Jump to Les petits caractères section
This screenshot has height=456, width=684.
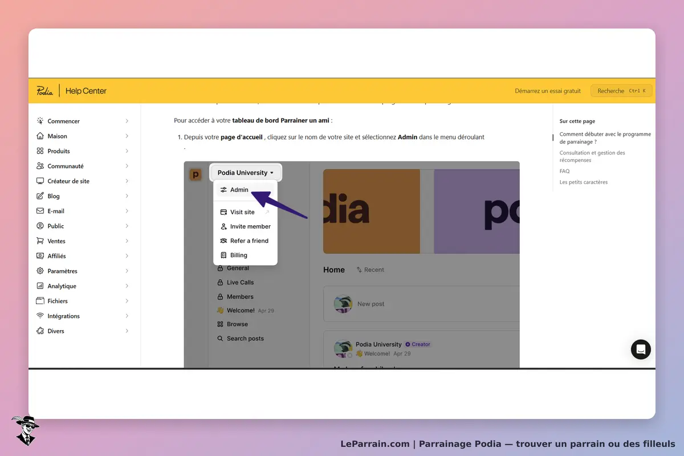[x=584, y=182]
